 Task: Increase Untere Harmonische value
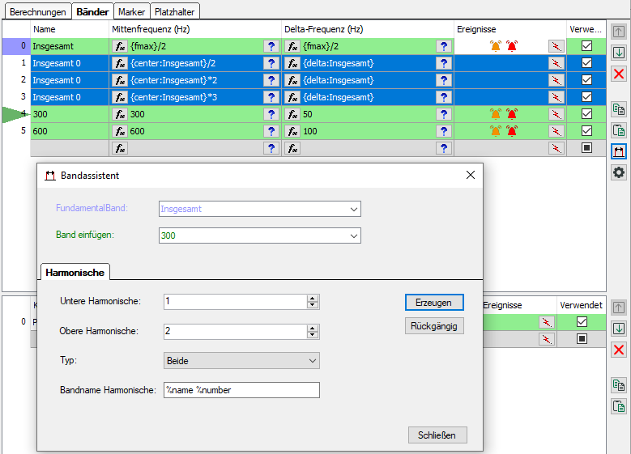point(313,299)
